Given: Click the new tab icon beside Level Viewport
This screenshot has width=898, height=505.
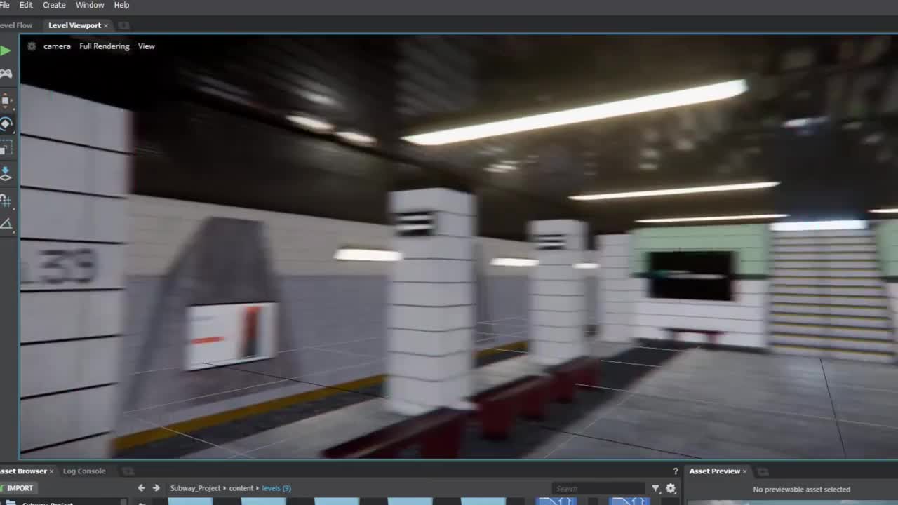Looking at the screenshot, I should coord(123,25).
